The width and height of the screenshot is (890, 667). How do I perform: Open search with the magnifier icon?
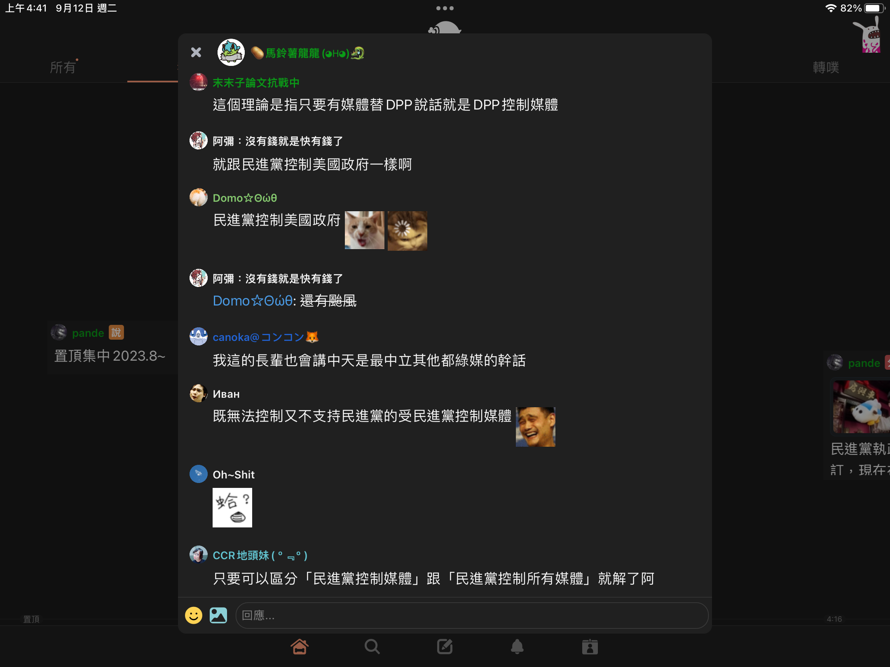point(372,647)
